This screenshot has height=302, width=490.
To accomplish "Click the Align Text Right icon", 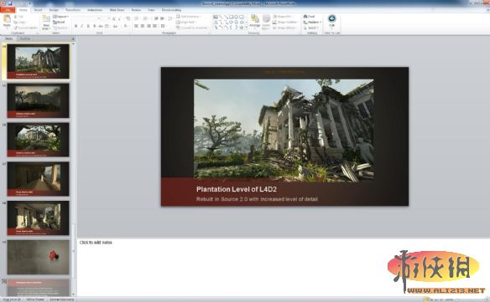I will (149, 26).
